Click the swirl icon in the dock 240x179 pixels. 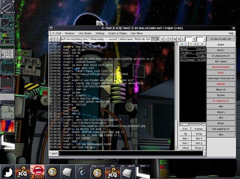pyautogui.click(x=82, y=172)
